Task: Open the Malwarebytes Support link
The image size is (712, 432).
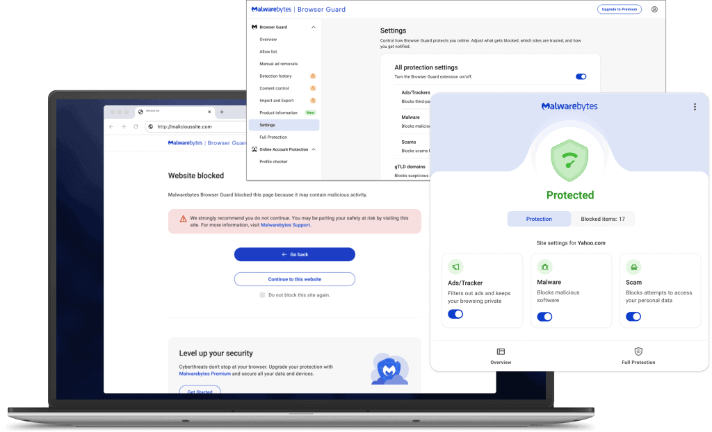Action: [285, 225]
